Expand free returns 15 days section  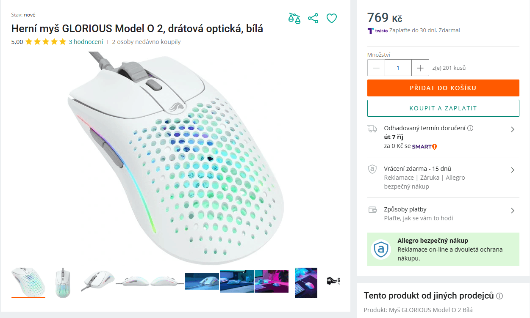coord(443,177)
